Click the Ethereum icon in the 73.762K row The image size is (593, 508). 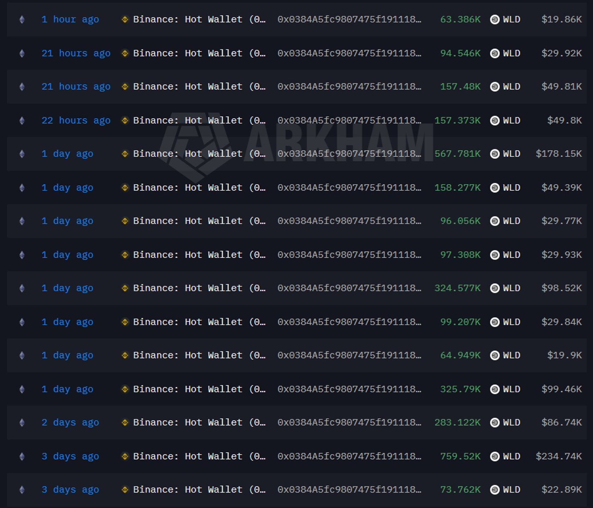coord(22,490)
